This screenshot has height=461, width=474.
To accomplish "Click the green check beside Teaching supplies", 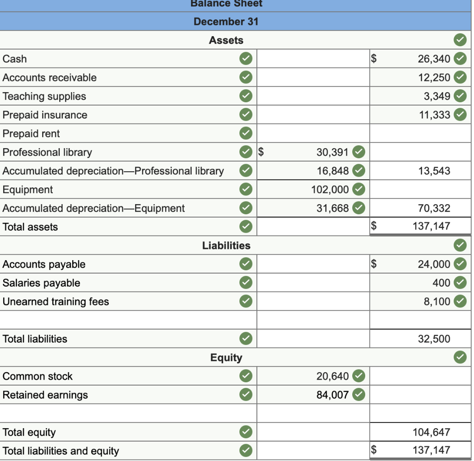I will 244,96.
